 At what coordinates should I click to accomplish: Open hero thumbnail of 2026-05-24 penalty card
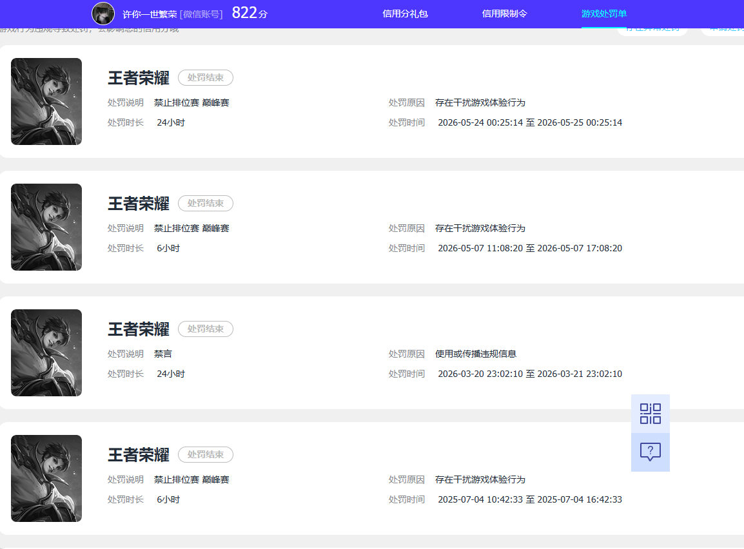pyautogui.click(x=46, y=101)
